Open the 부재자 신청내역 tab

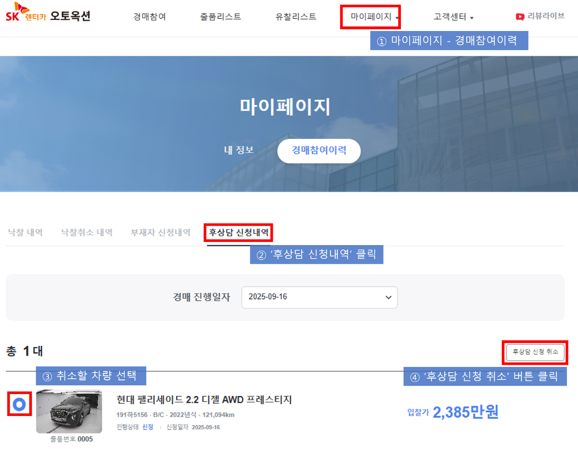pos(160,232)
